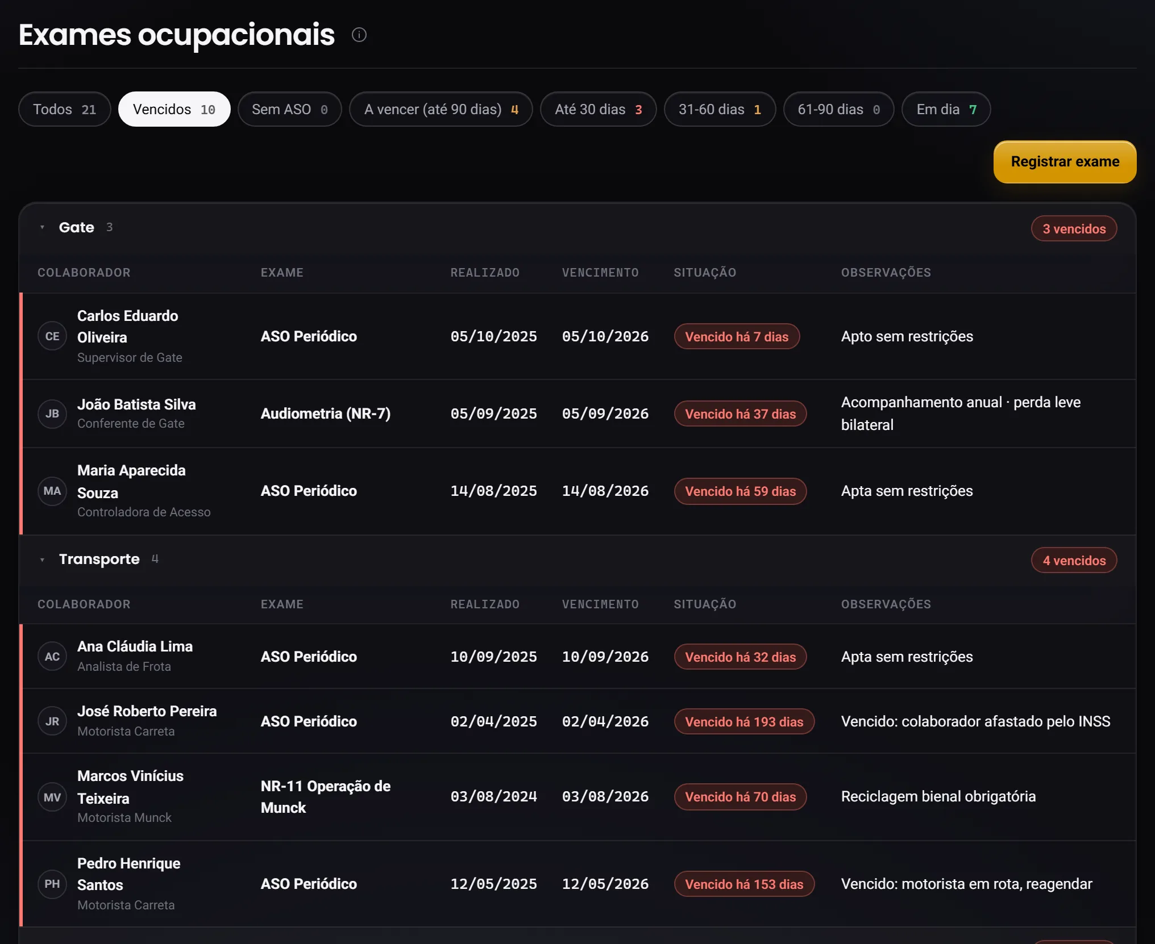Image resolution: width=1155 pixels, height=944 pixels.
Task: Click the Vencido há 59 dias status
Action: pyautogui.click(x=740, y=491)
